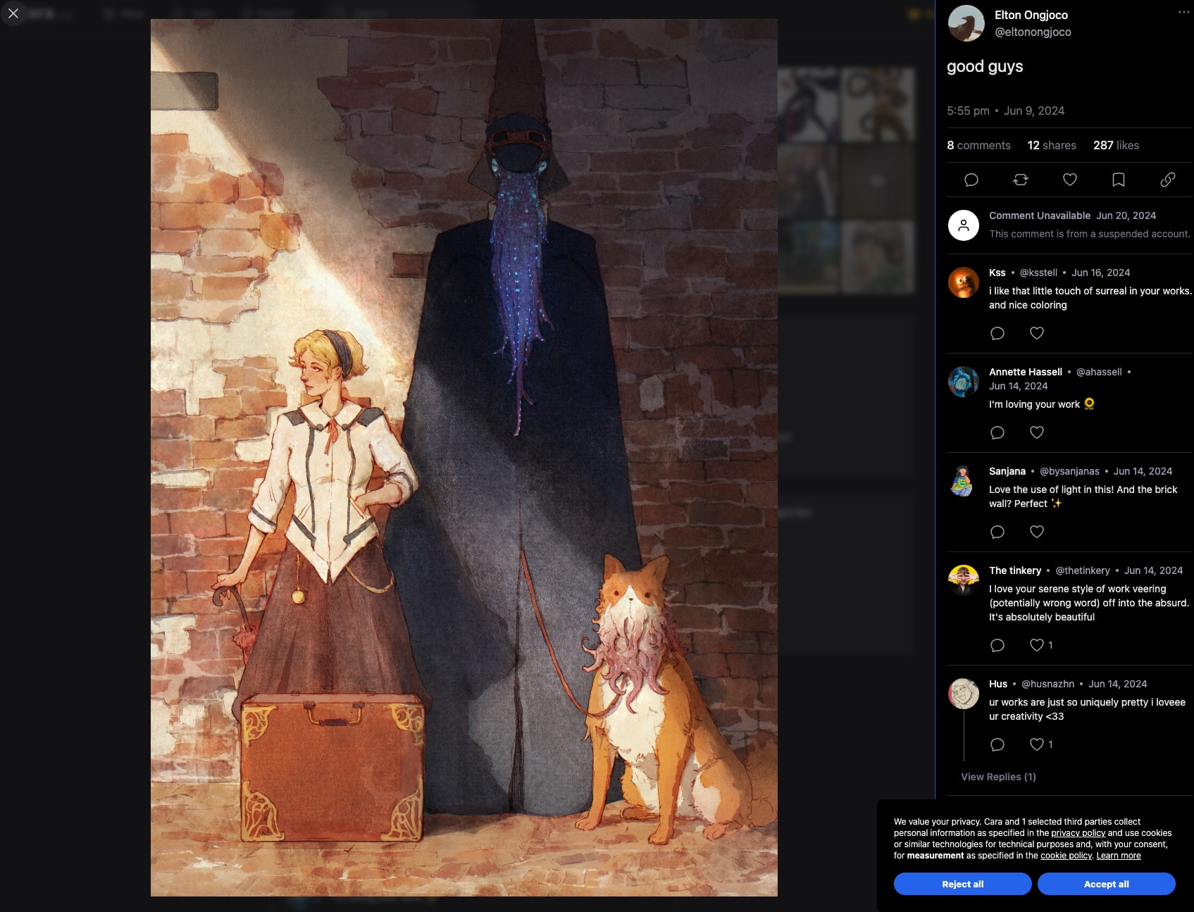Like The tinkery's comment
Screen dimensions: 1194x912
point(1037,645)
